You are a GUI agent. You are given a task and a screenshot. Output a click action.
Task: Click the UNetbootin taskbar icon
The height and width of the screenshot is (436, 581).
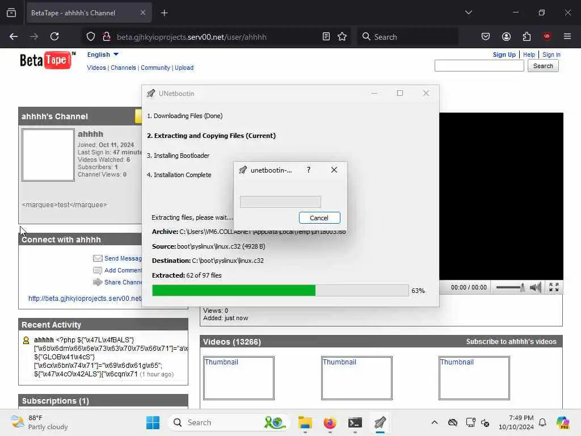[x=380, y=422]
